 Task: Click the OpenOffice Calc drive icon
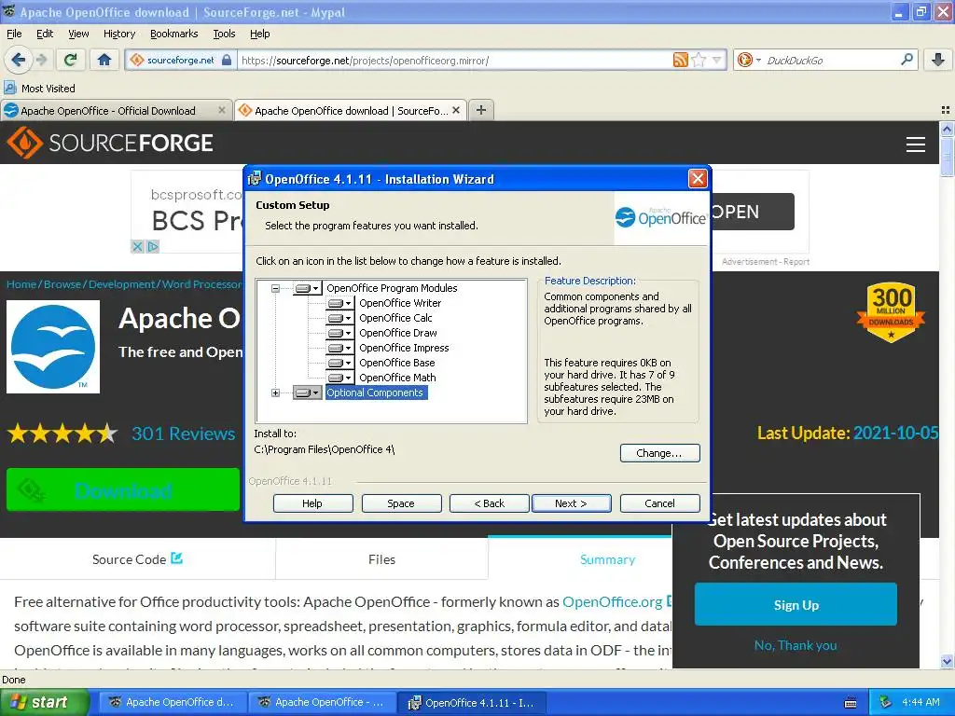[339, 318]
